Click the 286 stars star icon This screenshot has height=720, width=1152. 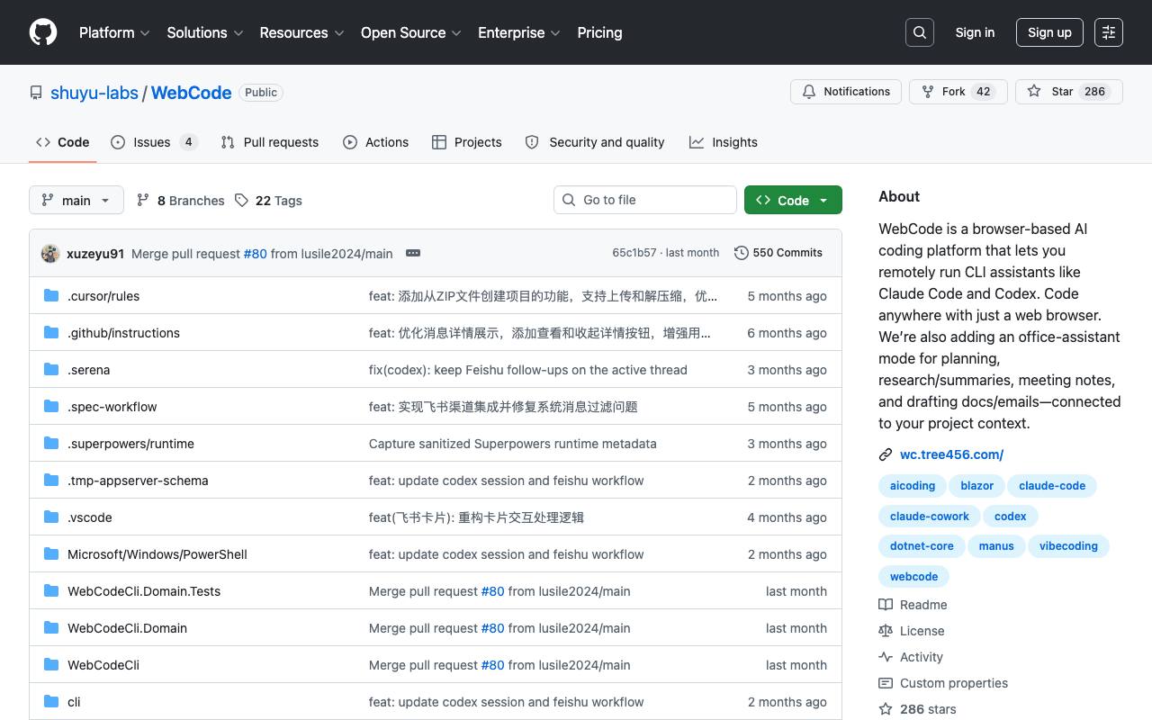click(x=886, y=709)
